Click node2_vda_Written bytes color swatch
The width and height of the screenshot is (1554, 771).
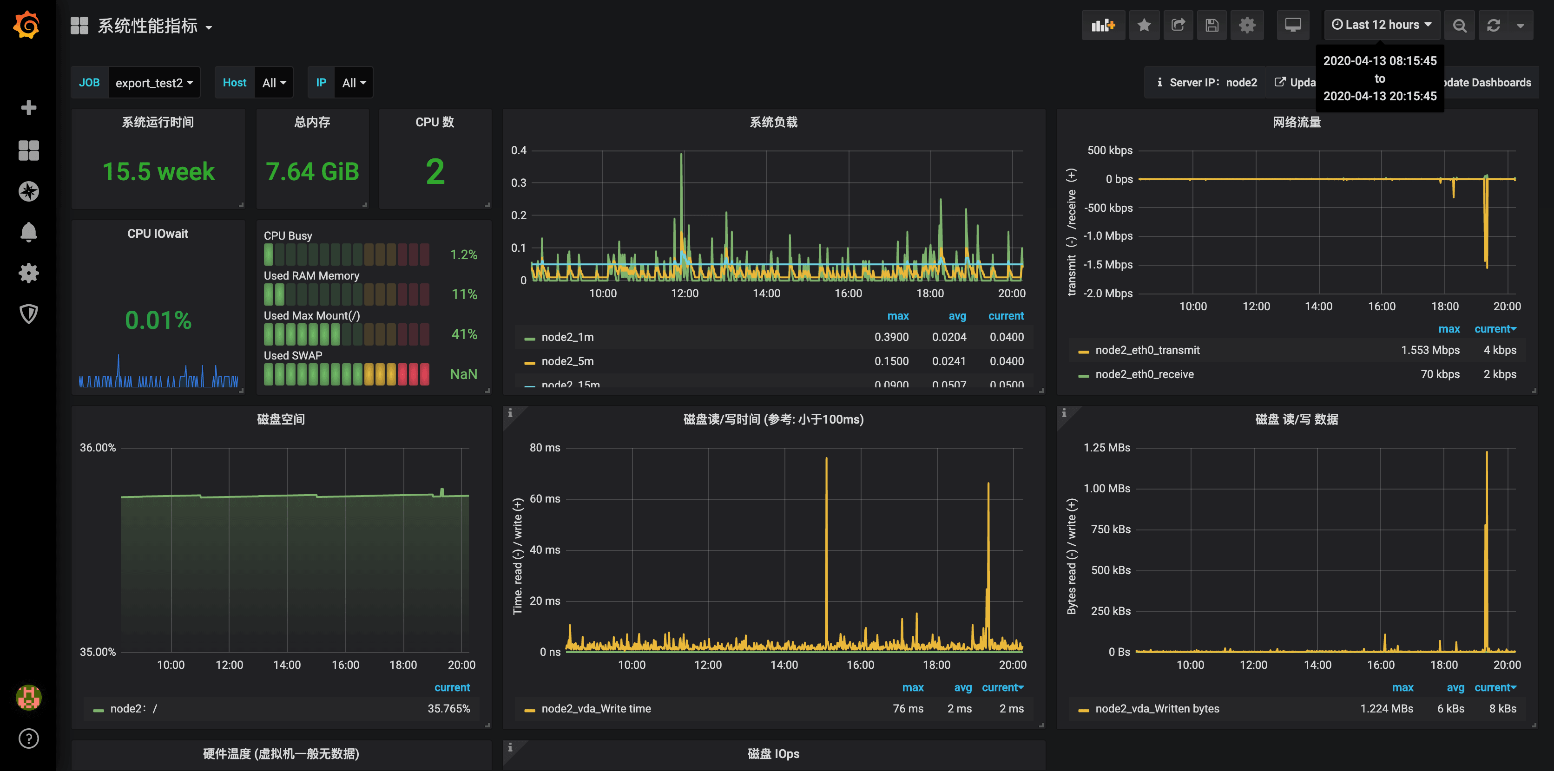[1083, 711]
